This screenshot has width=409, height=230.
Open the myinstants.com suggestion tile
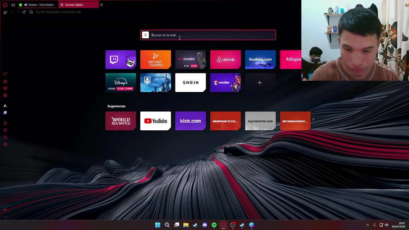pyautogui.click(x=260, y=121)
